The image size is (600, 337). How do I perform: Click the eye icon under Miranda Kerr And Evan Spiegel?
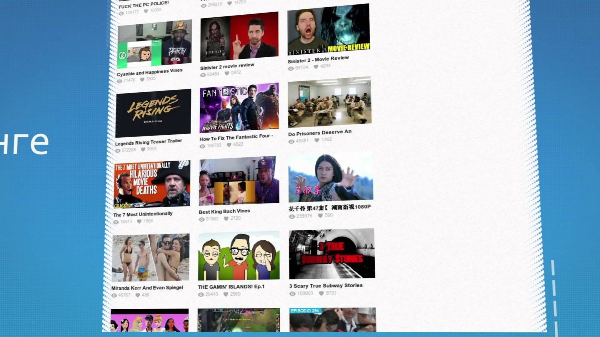114,296
